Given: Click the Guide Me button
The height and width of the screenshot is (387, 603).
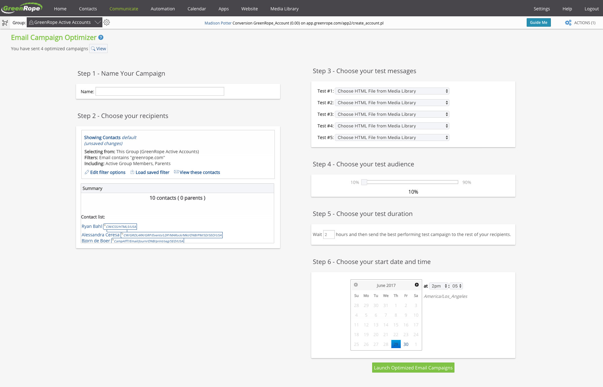Looking at the screenshot, I should (x=539, y=23).
